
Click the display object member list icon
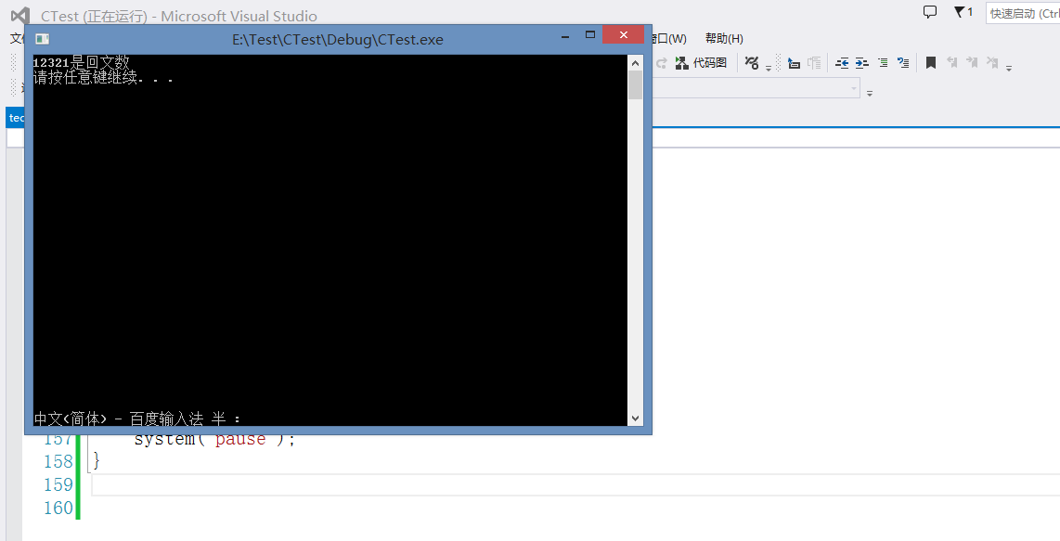pos(795,63)
